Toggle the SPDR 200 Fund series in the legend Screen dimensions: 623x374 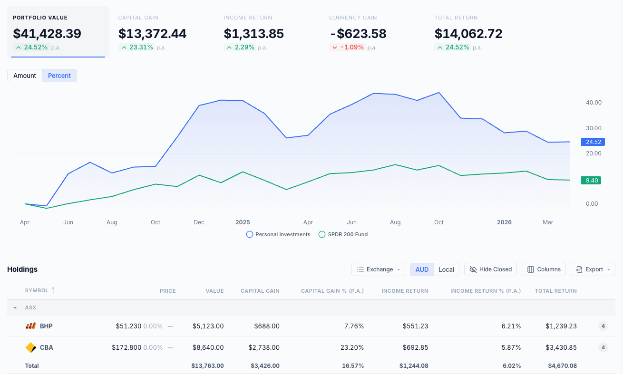[342, 234]
